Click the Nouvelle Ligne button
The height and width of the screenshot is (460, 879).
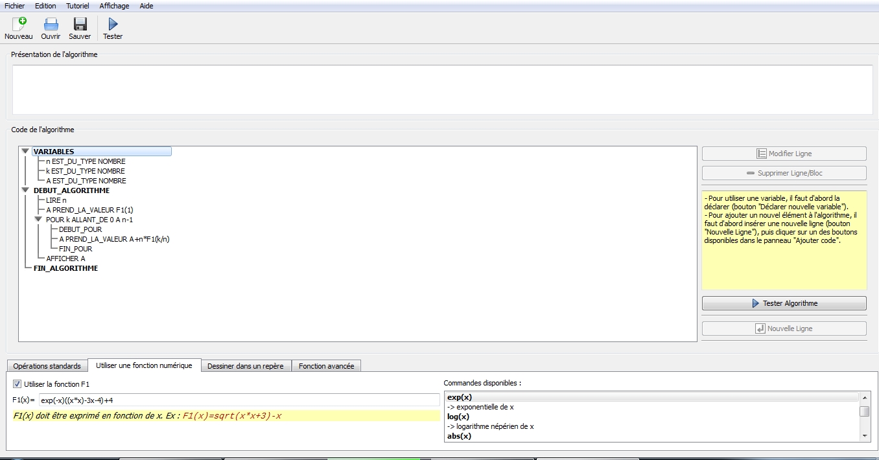tap(784, 328)
